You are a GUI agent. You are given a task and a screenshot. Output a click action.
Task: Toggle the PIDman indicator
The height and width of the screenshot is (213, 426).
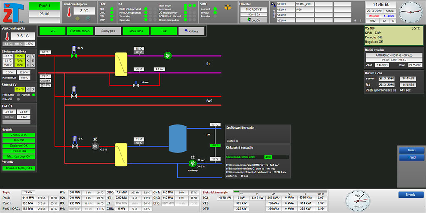point(33,95)
